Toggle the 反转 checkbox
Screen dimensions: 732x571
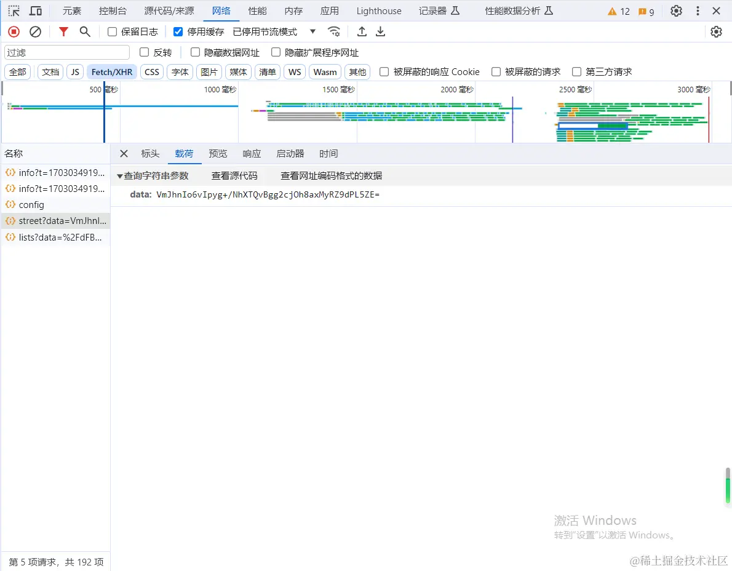point(145,52)
